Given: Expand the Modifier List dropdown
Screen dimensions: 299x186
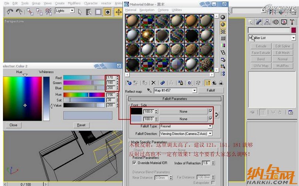Looking at the screenshot, I should coord(293,38).
